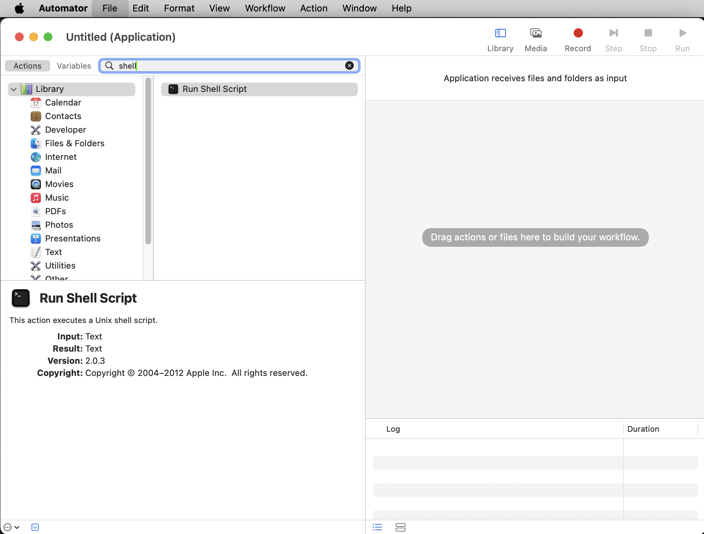Image resolution: width=704 pixels, height=534 pixels.
Task: Select the Contacts category
Action: point(63,116)
